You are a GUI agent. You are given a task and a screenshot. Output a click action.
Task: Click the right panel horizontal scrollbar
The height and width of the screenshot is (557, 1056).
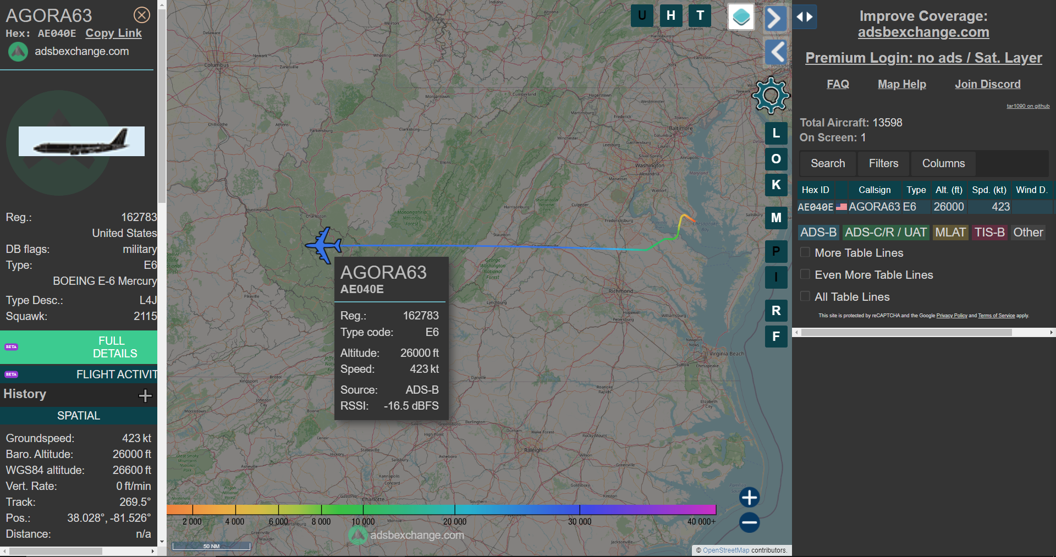pos(906,333)
